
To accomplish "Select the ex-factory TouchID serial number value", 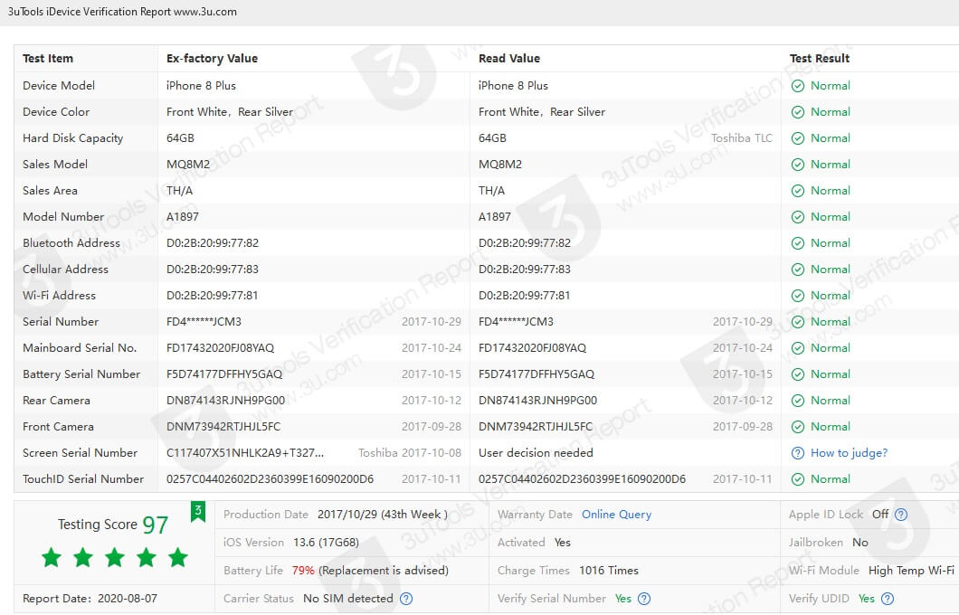I will (x=270, y=480).
